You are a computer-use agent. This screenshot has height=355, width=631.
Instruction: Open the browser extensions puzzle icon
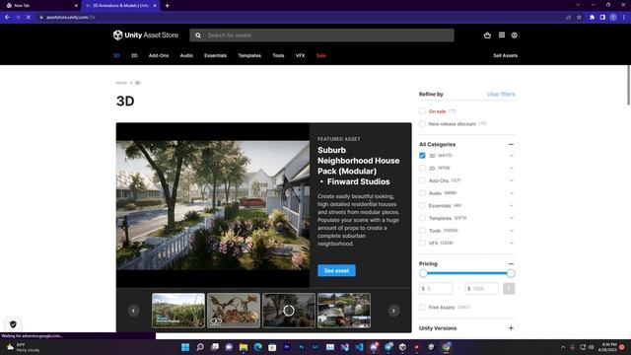coord(592,18)
